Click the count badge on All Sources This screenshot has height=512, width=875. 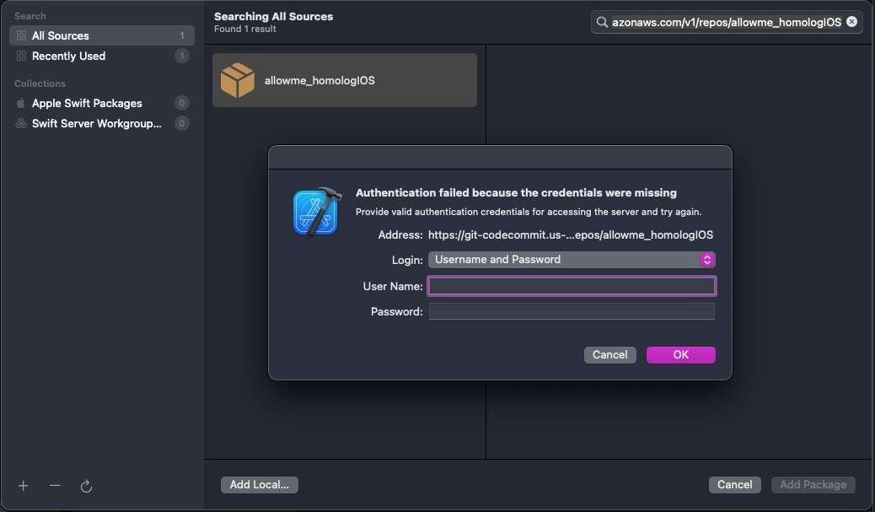tap(182, 35)
